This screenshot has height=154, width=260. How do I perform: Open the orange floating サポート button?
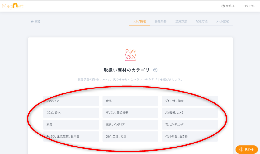247,150
